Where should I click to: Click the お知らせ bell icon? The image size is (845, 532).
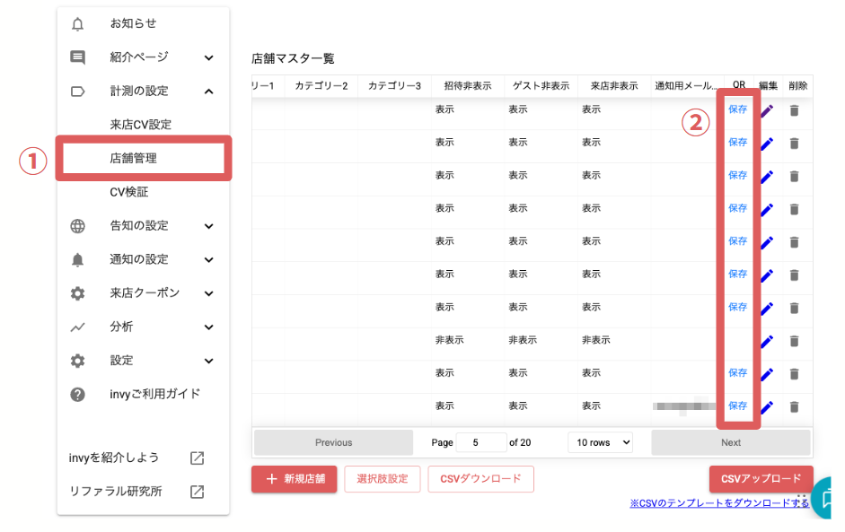coord(77,23)
